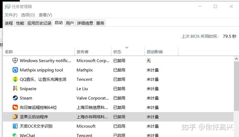Click publisher 上海亦存网络科... cell
The width and height of the screenshot is (239, 137).
point(92,117)
